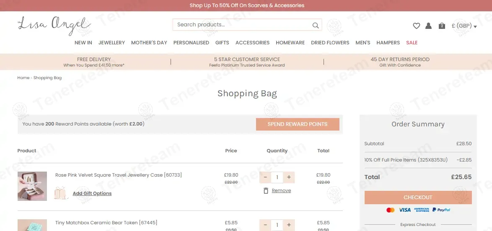Click quantity field for Ceramic Bear Token
492x231 pixels.
click(277, 225)
